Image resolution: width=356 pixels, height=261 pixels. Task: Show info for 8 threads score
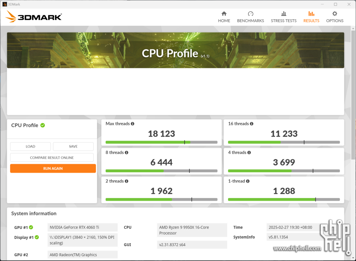126,153
